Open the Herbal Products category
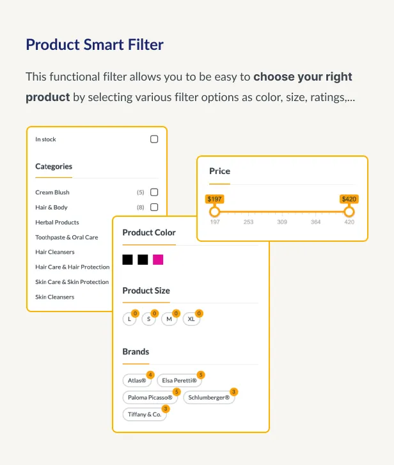The height and width of the screenshot is (465, 394). point(57,223)
